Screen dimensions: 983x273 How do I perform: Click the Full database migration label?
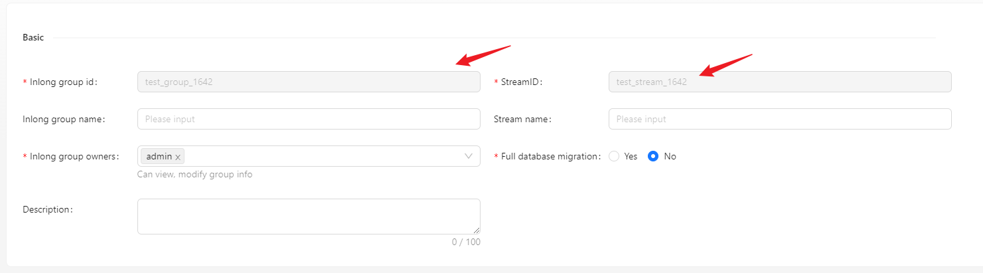click(550, 156)
